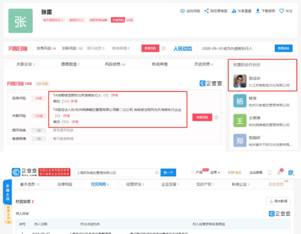The image size is (301, 234).
Task: Expand the 应用 dropdown menu
Action: click(215, 173)
